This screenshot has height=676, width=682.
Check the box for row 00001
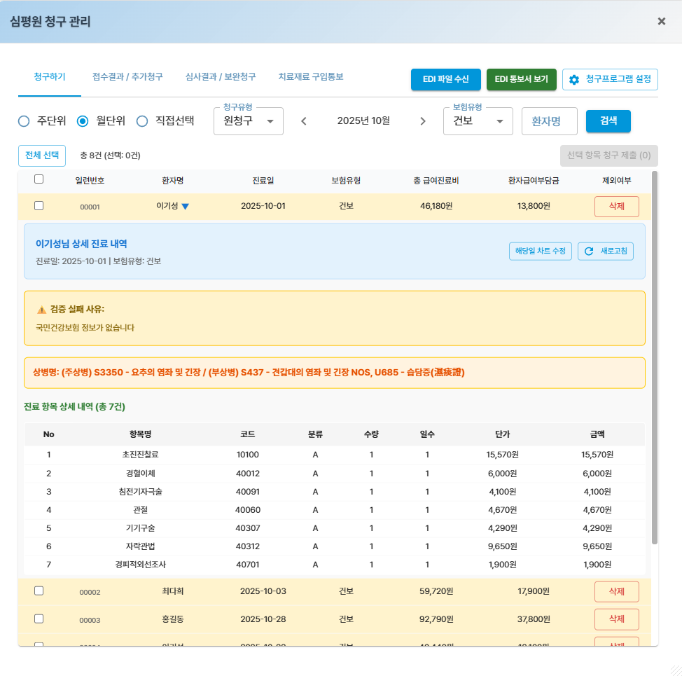39,206
